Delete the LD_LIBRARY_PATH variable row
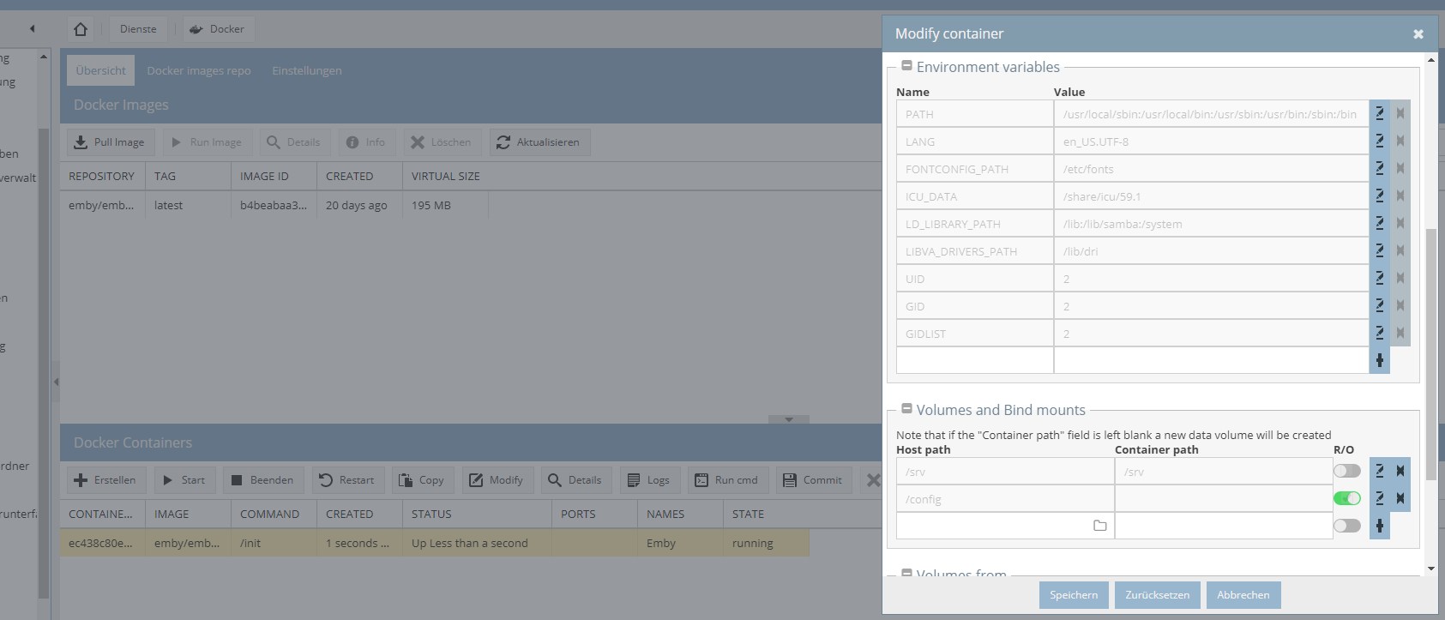Screen dimensions: 1445x620 click(x=1400, y=223)
